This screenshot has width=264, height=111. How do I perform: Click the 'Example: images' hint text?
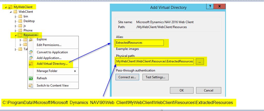coord(127,49)
